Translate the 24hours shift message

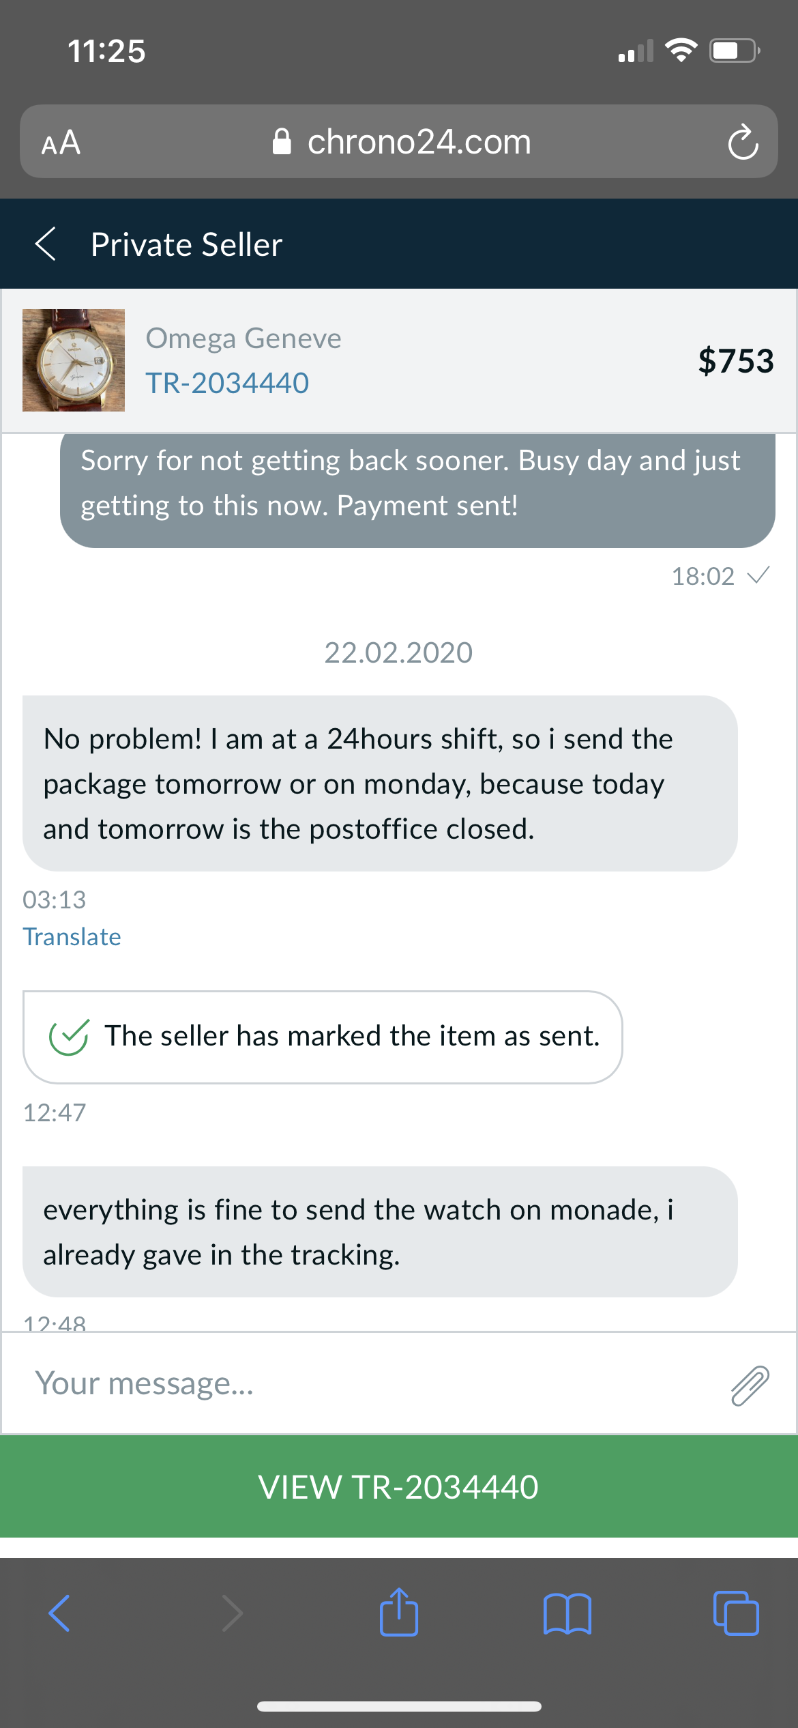72,937
